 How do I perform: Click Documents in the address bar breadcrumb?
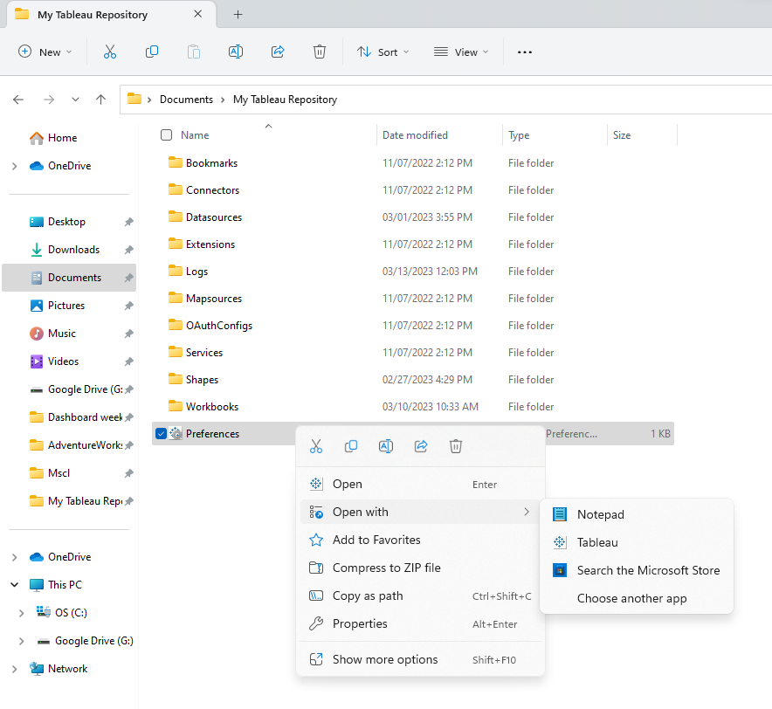[x=186, y=100]
